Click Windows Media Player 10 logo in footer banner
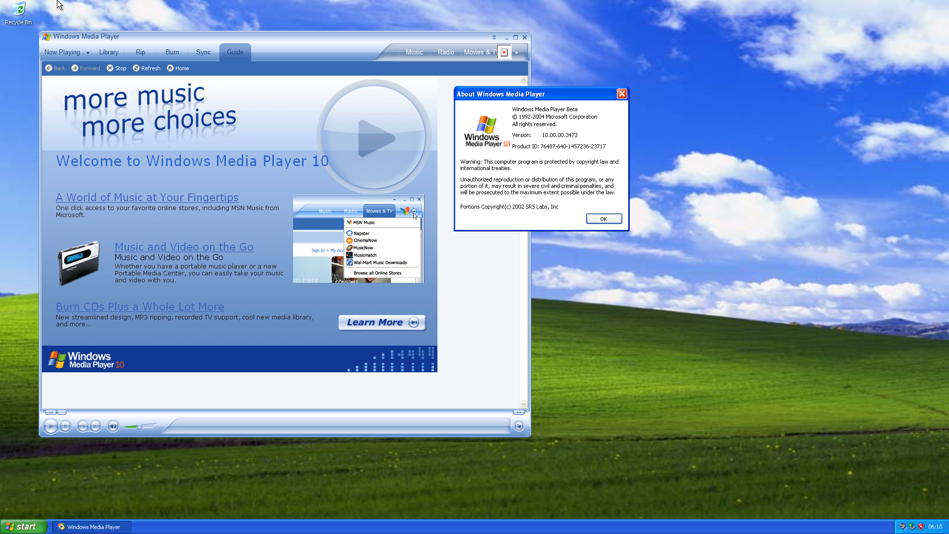949x534 pixels. [x=86, y=360]
